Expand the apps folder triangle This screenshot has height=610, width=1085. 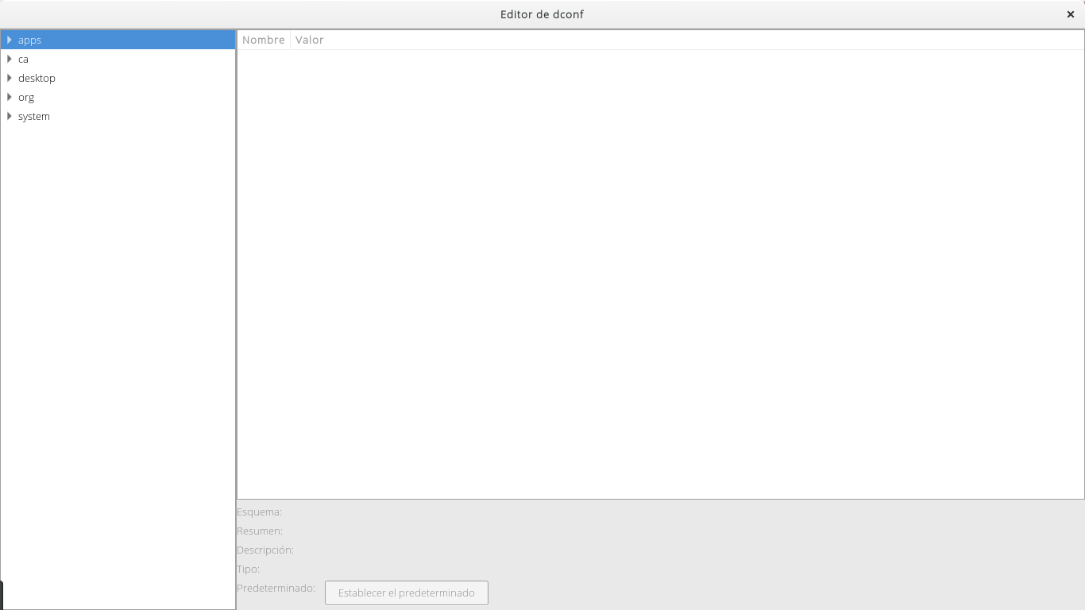point(9,40)
